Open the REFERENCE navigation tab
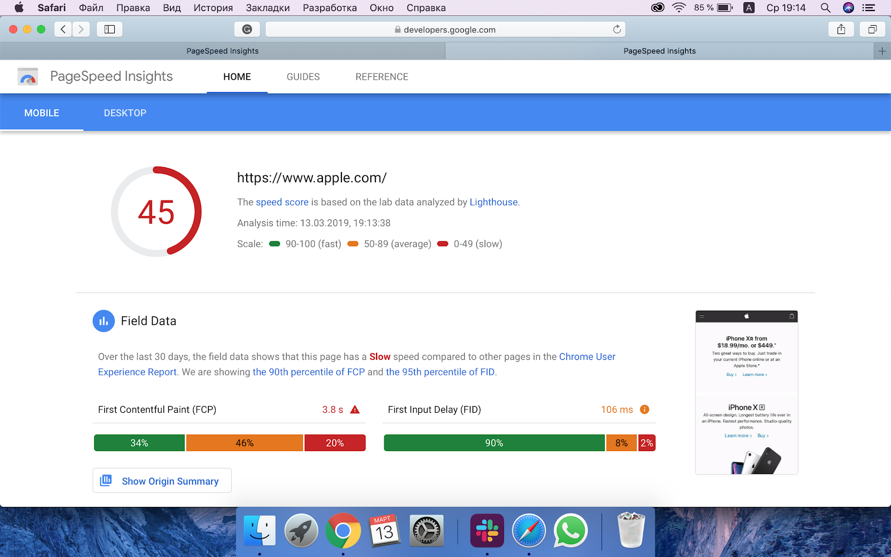891x557 pixels. (382, 77)
